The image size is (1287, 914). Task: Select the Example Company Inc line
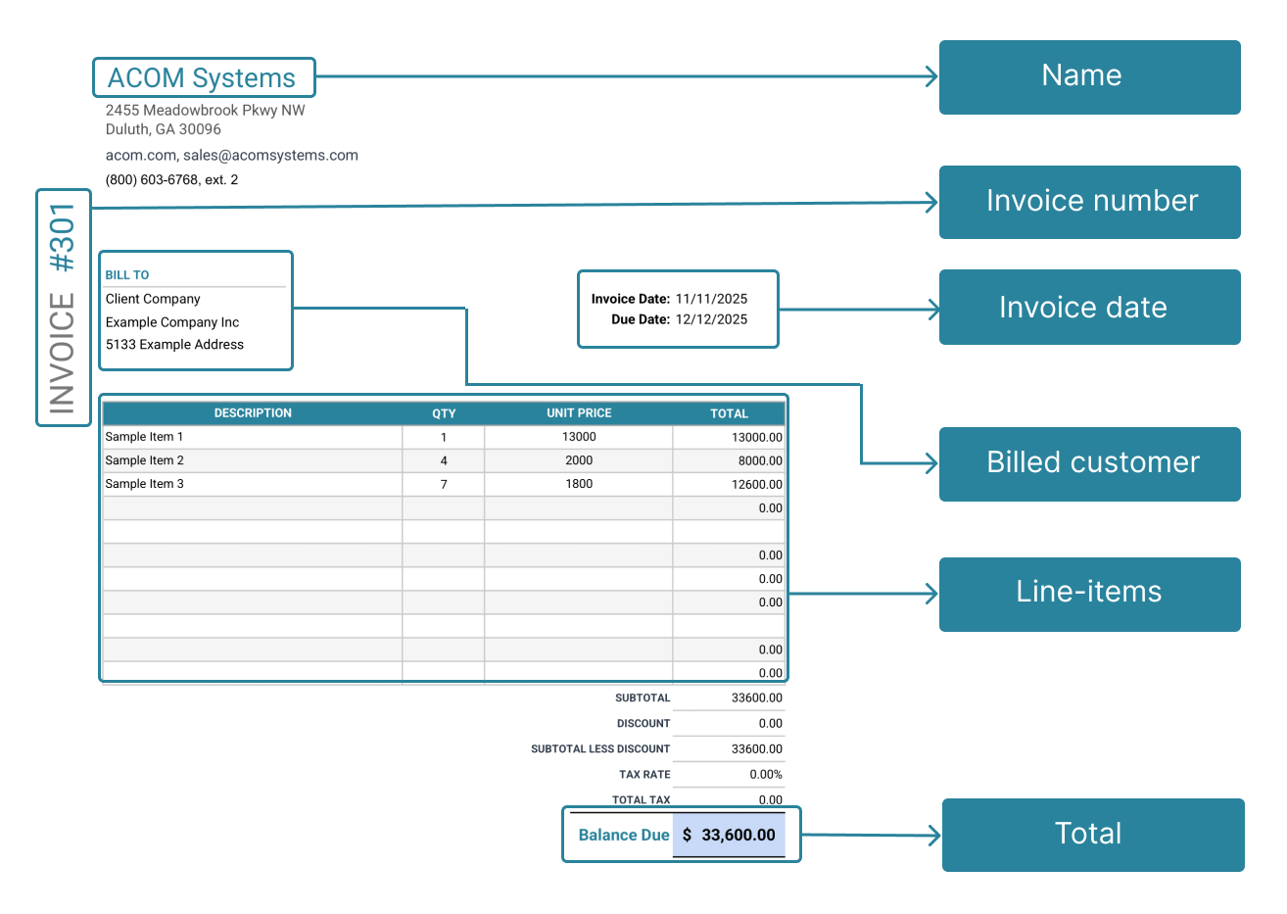click(172, 322)
